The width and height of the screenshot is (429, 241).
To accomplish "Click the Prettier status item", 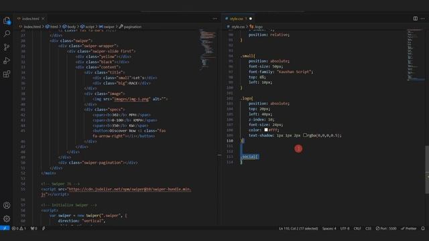I will [409, 228].
